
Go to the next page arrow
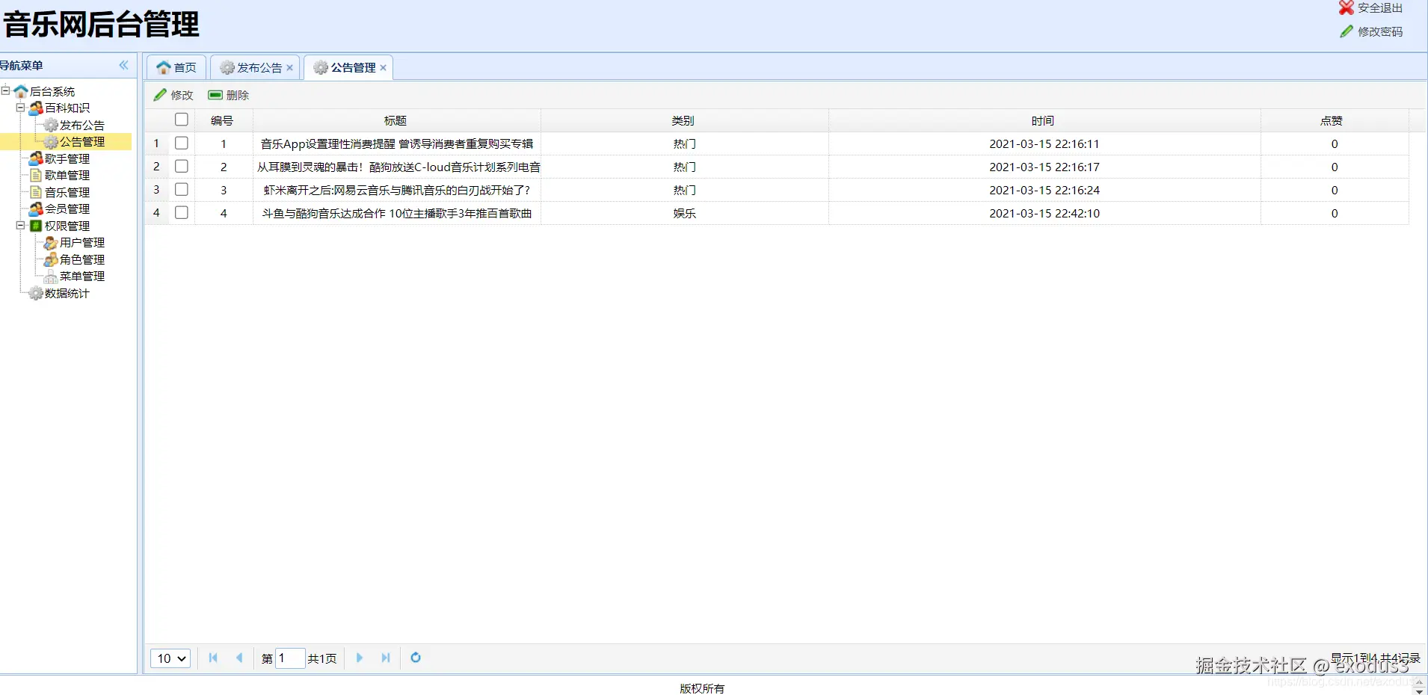click(x=360, y=658)
